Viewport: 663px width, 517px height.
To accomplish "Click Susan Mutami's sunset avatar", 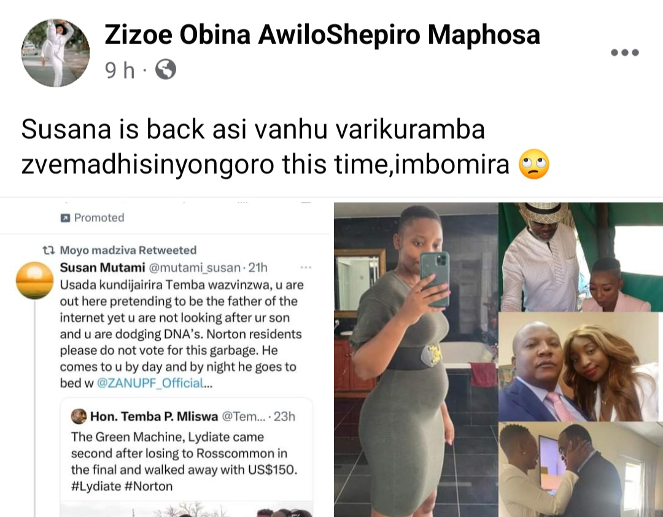I will point(34,281).
